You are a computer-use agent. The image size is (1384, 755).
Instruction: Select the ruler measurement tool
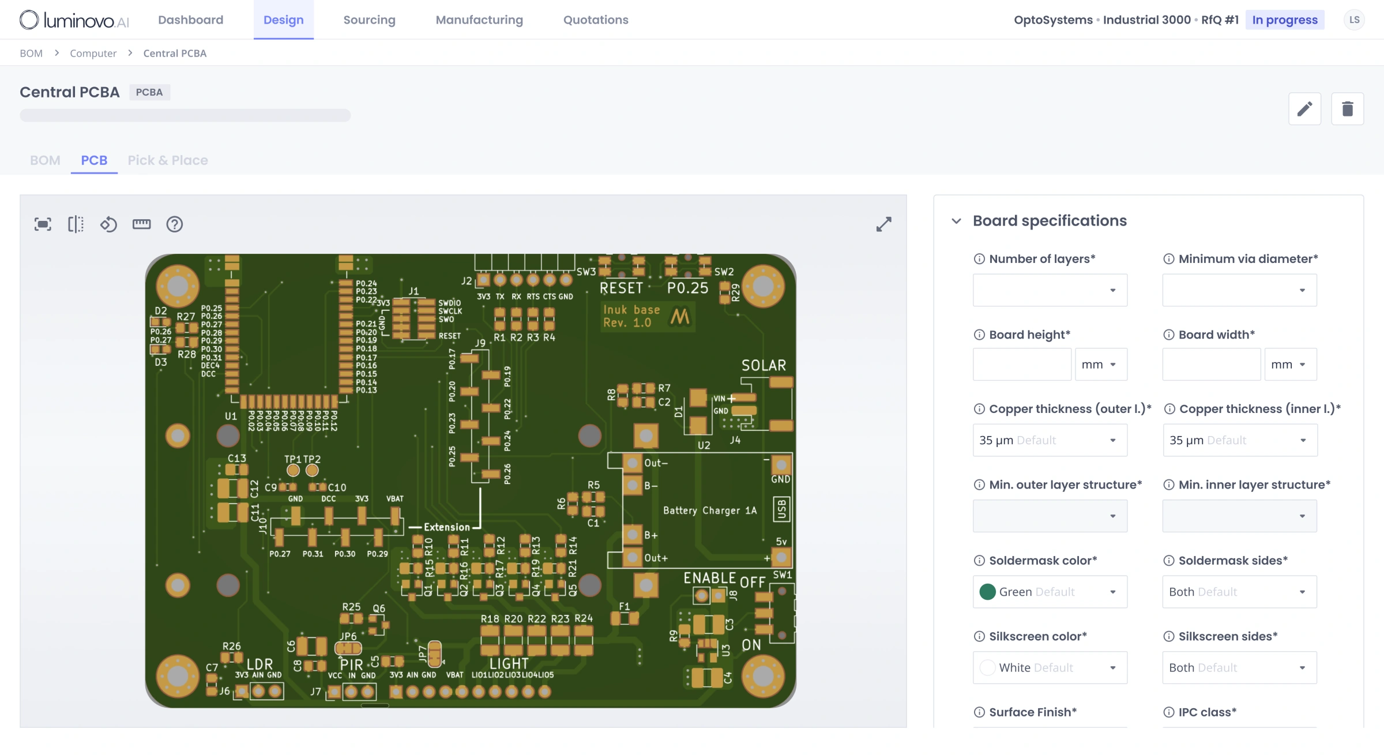pos(141,224)
